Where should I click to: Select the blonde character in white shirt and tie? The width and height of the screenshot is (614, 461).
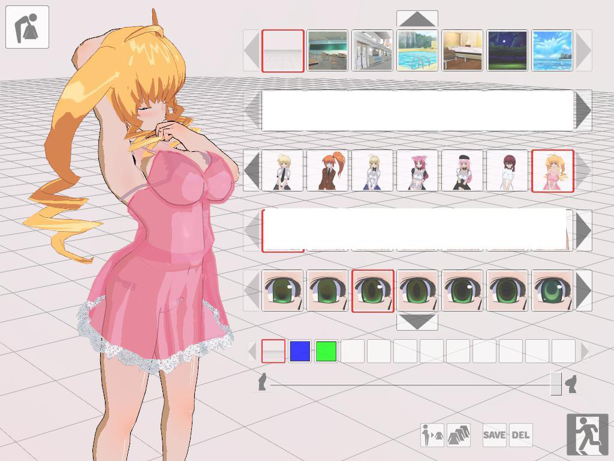(282, 170)
